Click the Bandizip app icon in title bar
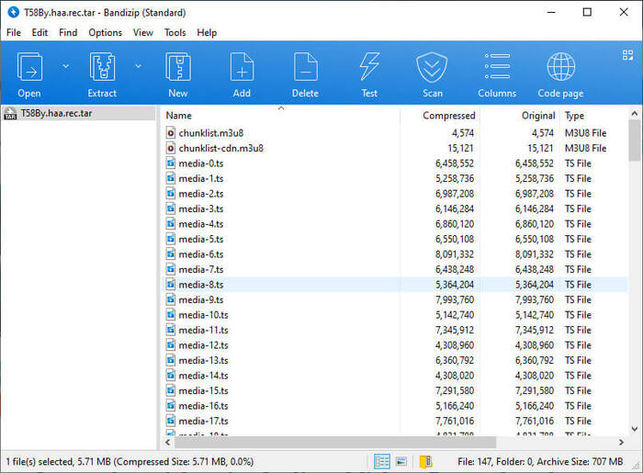 [x=13, y=12]
